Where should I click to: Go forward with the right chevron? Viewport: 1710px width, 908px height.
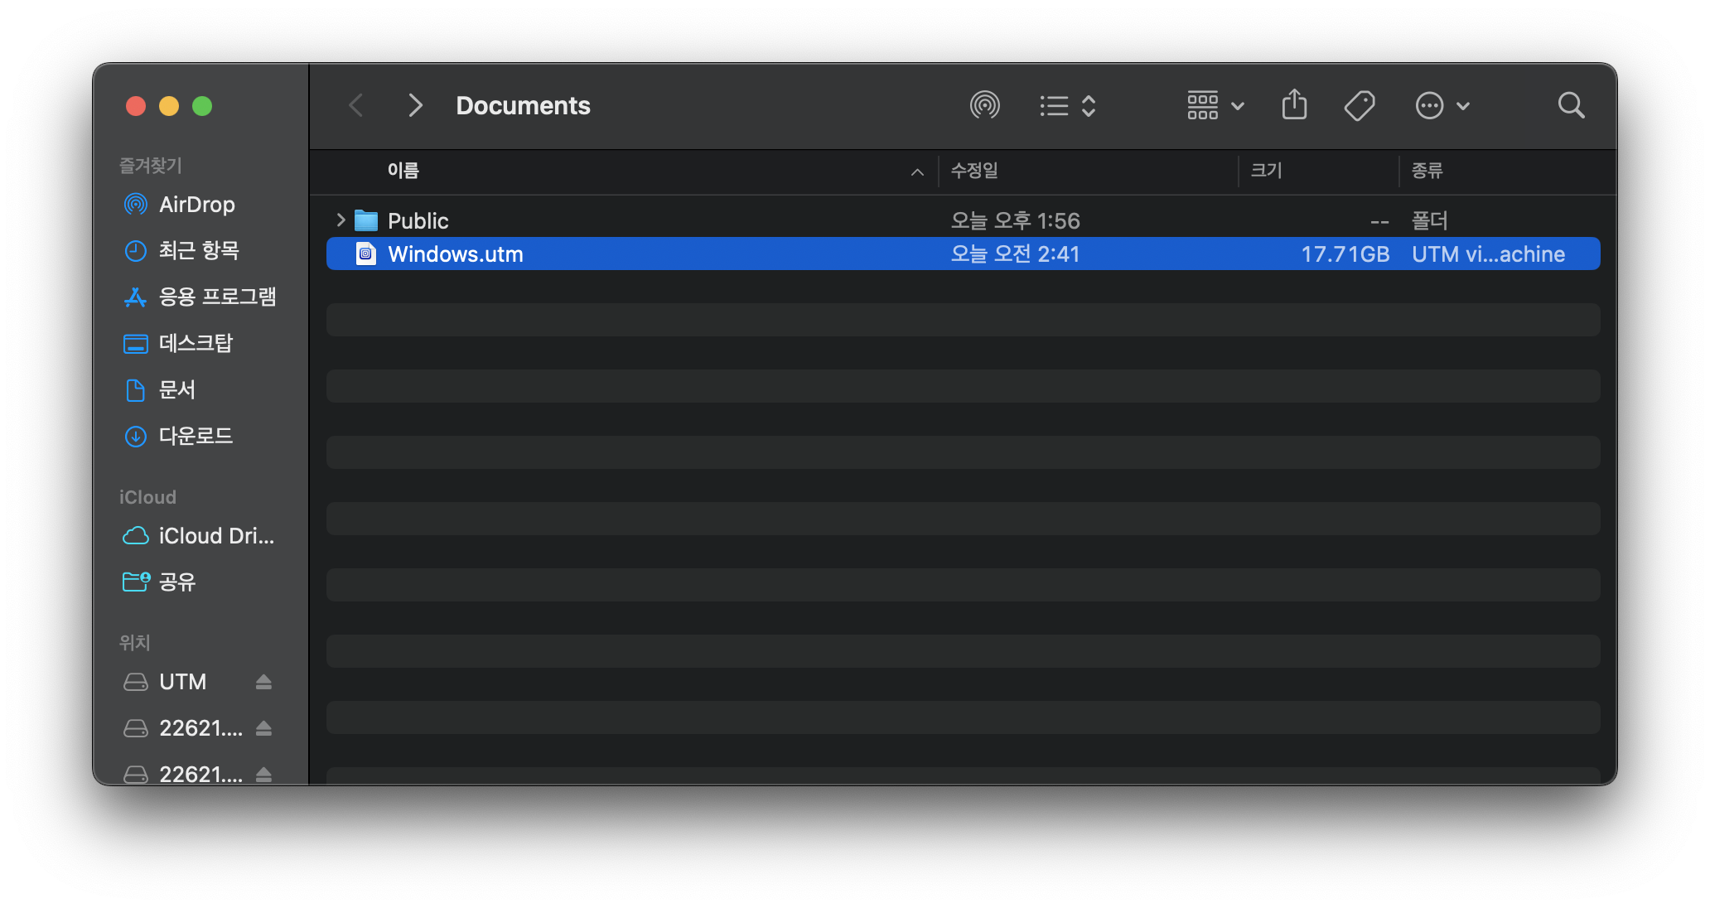tap(415, 105)
